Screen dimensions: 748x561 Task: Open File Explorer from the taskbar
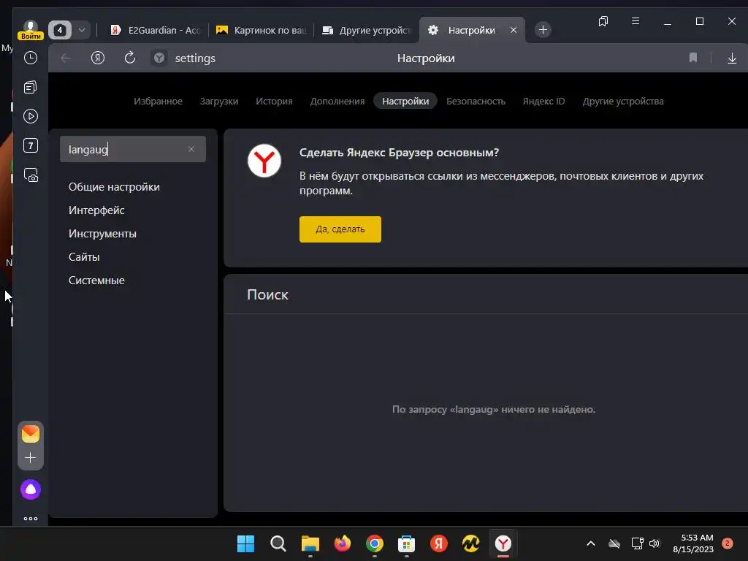pyautogui.click(x=310, y=543)
